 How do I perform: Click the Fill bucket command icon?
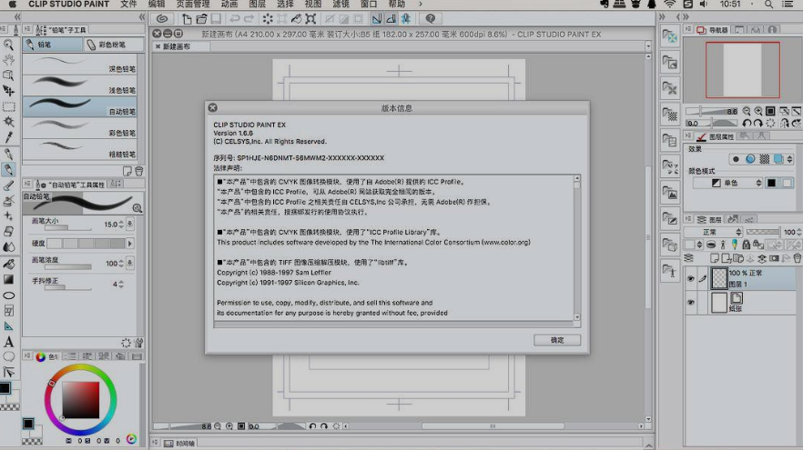[x=296, y=19]
